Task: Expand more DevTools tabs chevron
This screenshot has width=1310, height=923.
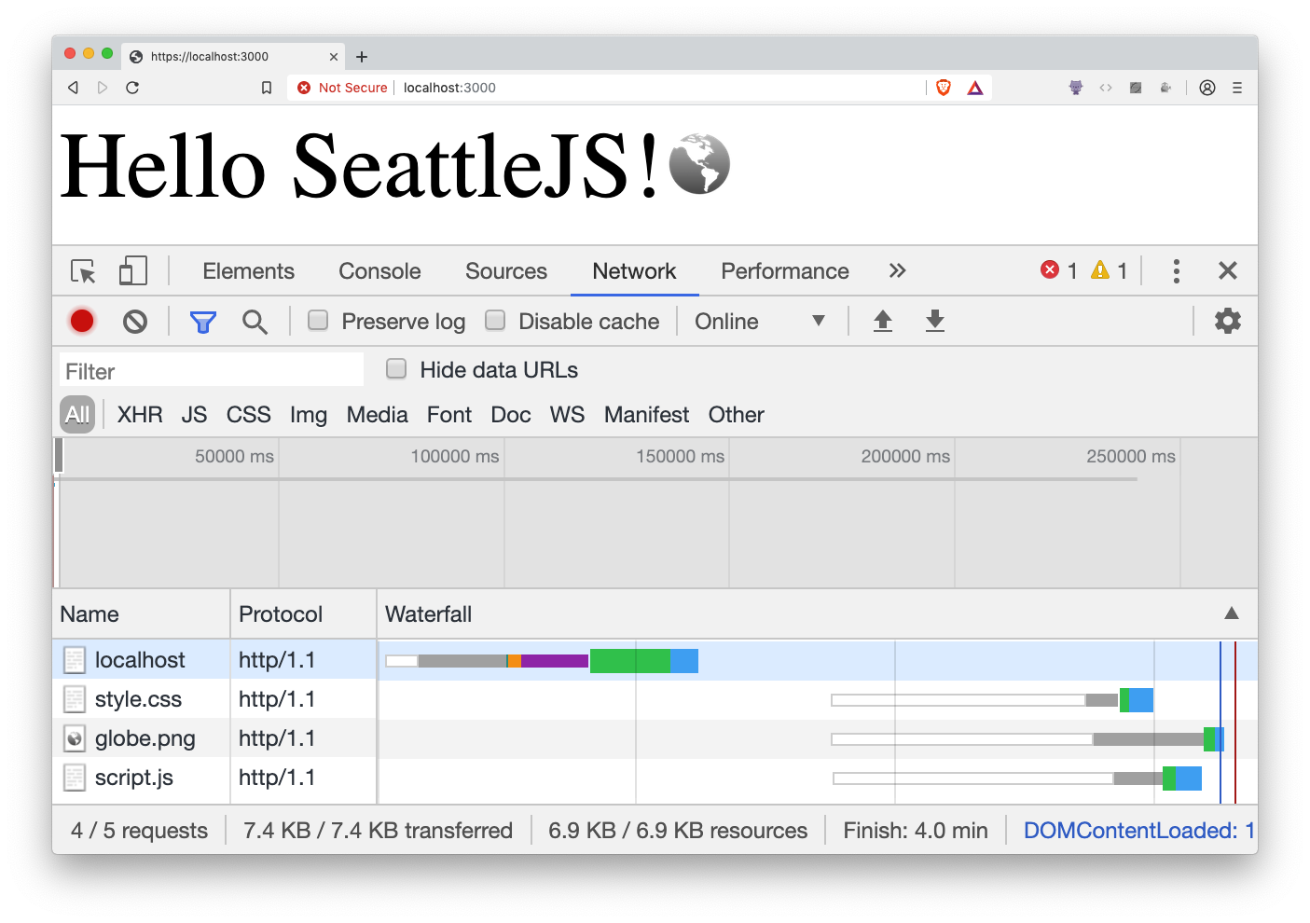Action: click(x=897, y=271)
